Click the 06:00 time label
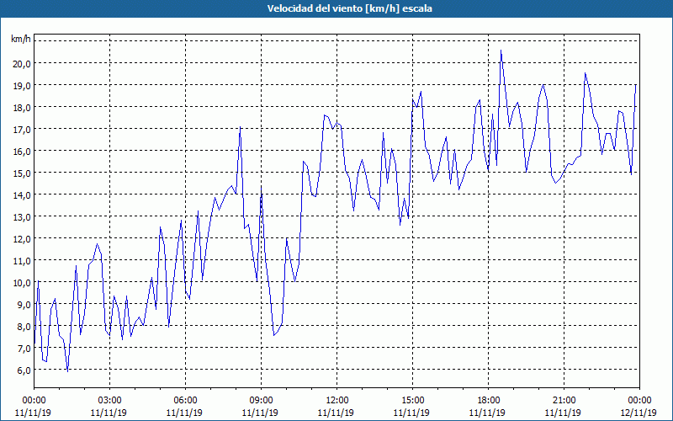Screen dimensions: 673x421 186,401
